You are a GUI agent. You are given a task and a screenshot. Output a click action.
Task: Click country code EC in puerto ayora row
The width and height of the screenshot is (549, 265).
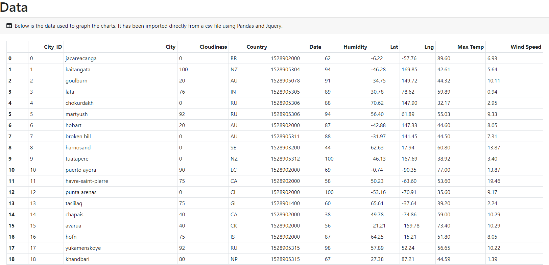(234, 170)
